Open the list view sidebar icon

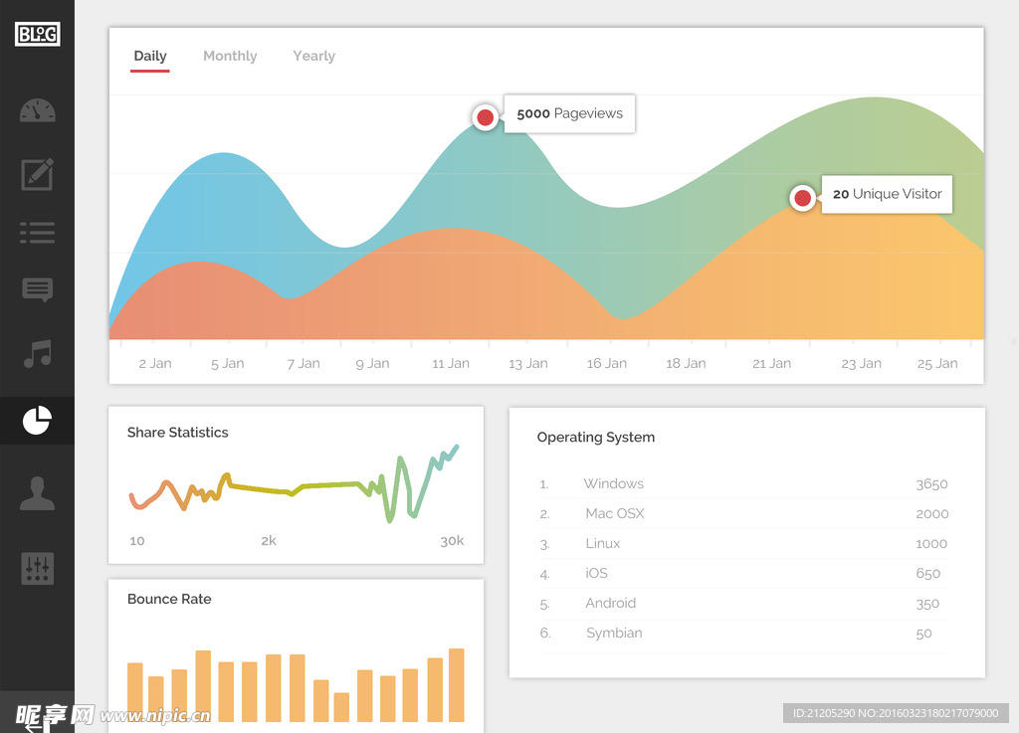click(x=38, y=233)
